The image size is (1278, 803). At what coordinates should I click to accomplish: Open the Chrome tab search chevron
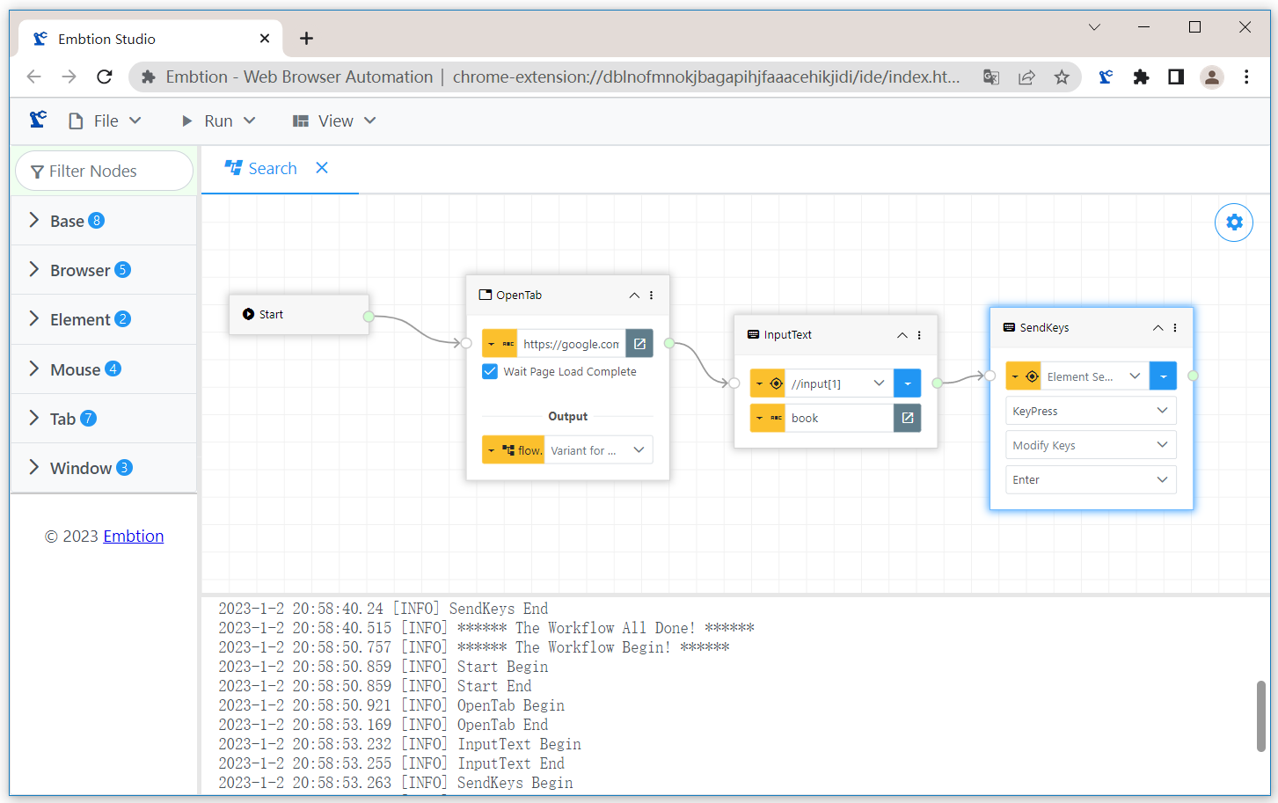pyautogui.click(x=1094, y=27)
